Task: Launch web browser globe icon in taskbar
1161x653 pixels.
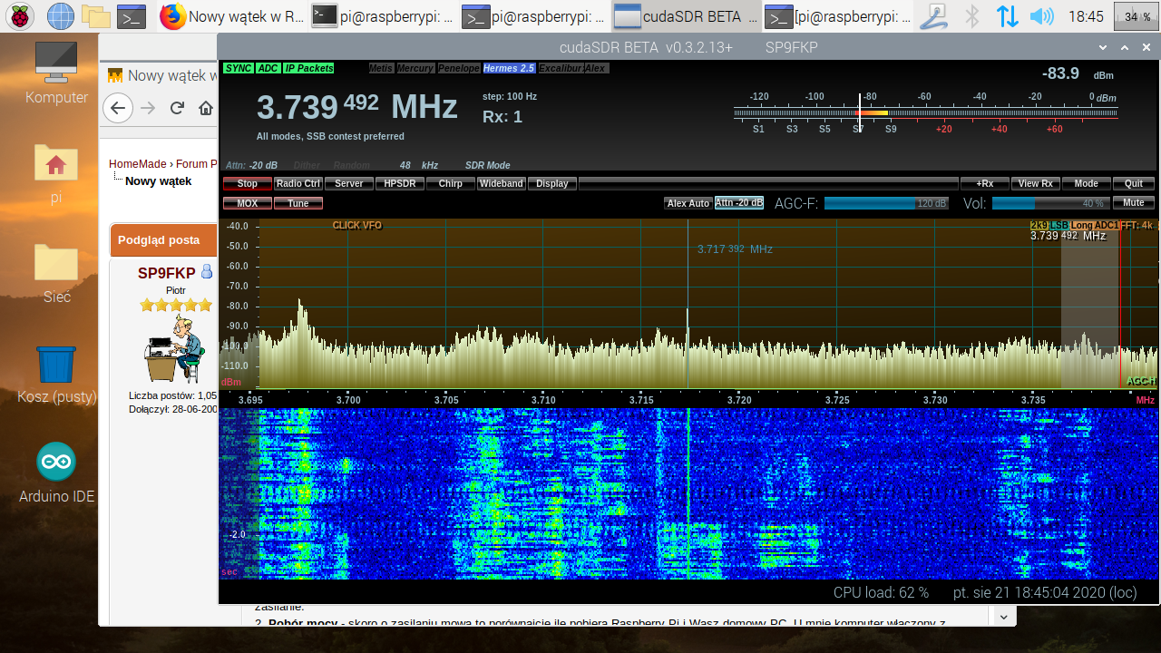Action: click(60, 16)
